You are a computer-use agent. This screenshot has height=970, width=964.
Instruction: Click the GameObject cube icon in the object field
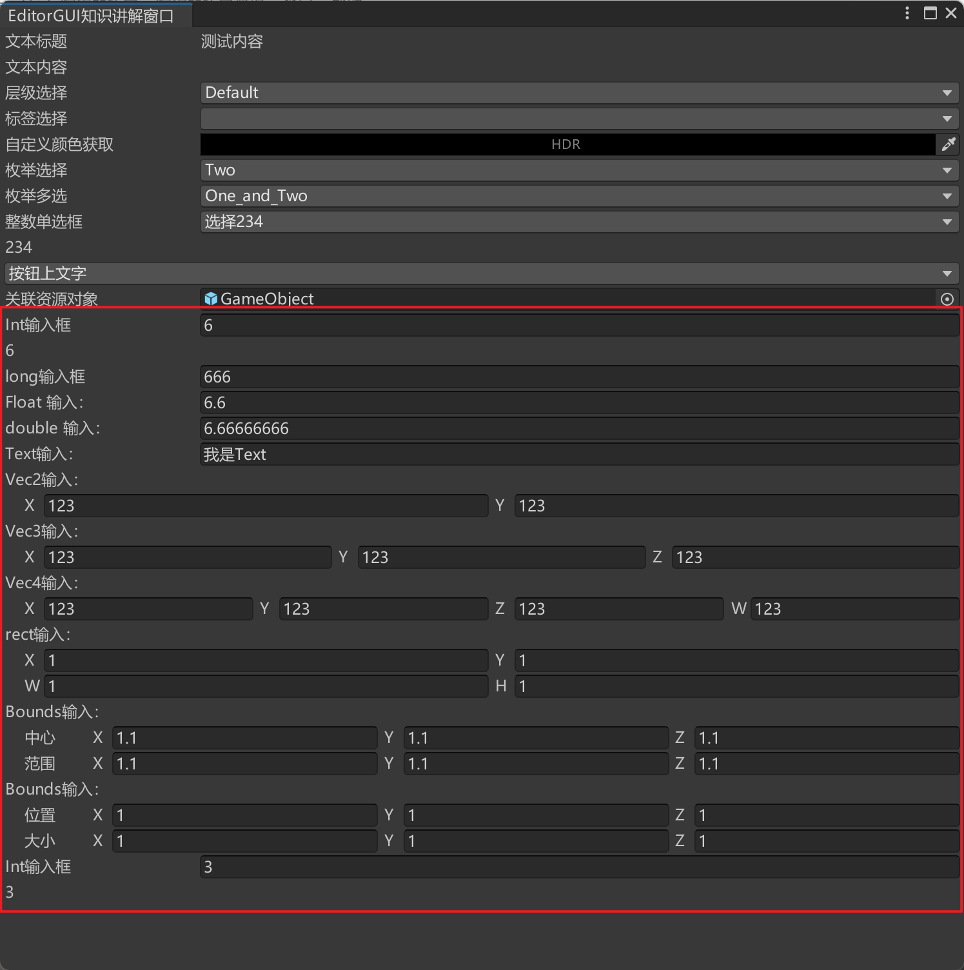(x=211, y=299)
